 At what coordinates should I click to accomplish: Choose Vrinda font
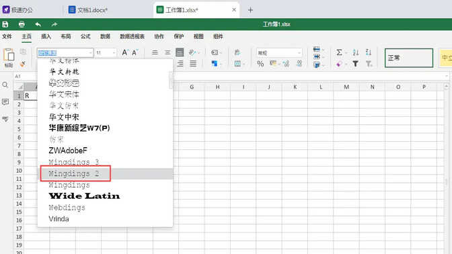(x=105, y=219)
